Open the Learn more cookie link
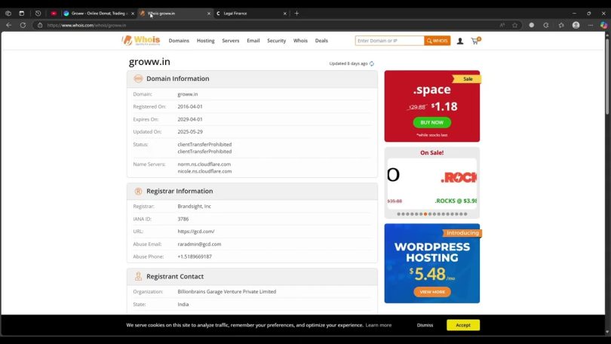This screenshot has width=611, height=344. 379,325
